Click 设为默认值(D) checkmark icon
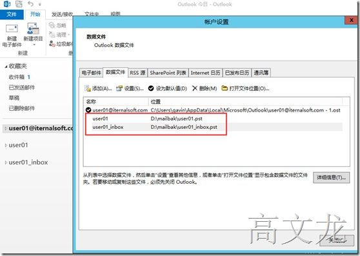360x256 pixels. (x=151, y=88)
